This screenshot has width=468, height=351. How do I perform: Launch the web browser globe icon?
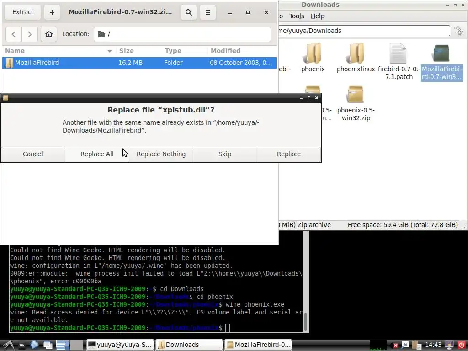point(34,345)
